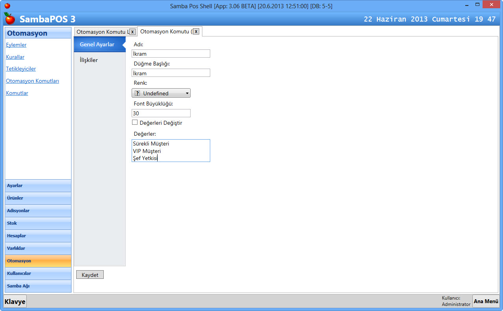The image size is (503, 311).
Task: Click the question mark icon in Renk
Action: (x=137, y=93)
